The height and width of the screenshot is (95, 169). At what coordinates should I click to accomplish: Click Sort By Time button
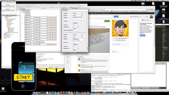pos(28,15)
